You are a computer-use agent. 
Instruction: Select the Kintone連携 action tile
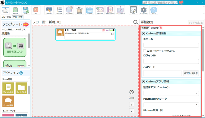(8, 101)
